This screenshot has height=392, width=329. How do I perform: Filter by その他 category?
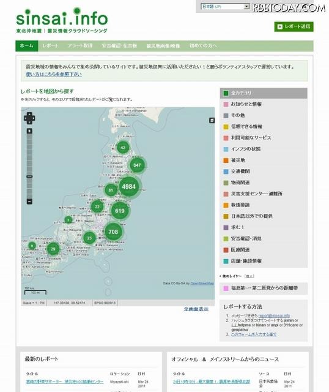(264, 115)
